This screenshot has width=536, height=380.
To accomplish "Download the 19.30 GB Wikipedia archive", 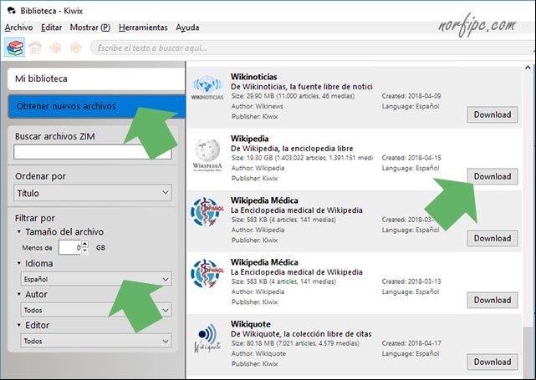I will tap(493, 176).
